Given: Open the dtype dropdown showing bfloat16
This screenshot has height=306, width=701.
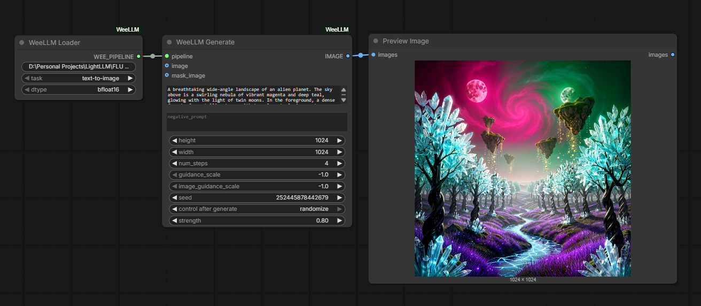Looking at the screenshot, I should pyautogui.click(x=79, y=90).
